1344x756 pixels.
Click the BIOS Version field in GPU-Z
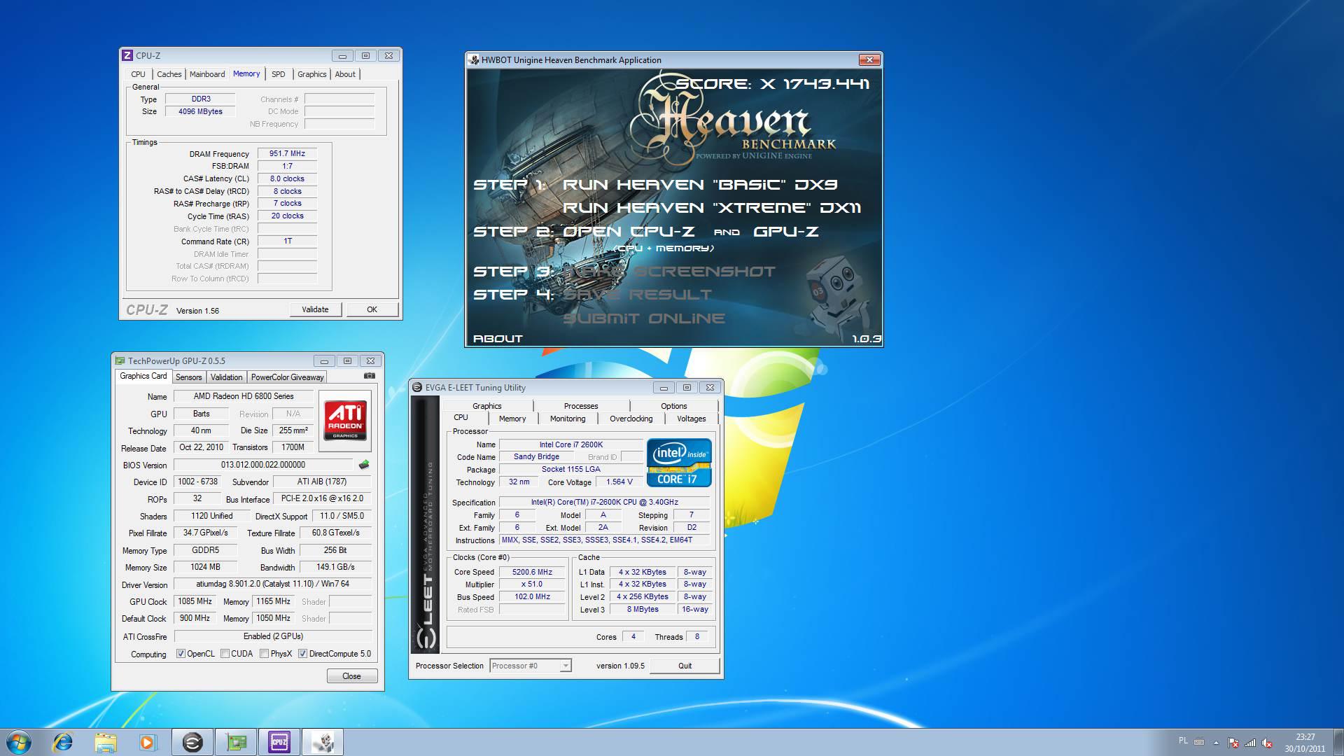[x=263, y=465]
